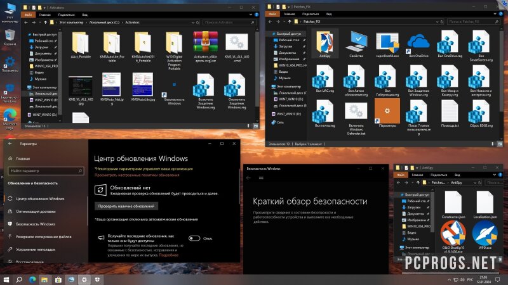Select 'Вкл Микр и Камеру.reg' file
This screenshot has width=508, height=285.
(x=450, y=80)
